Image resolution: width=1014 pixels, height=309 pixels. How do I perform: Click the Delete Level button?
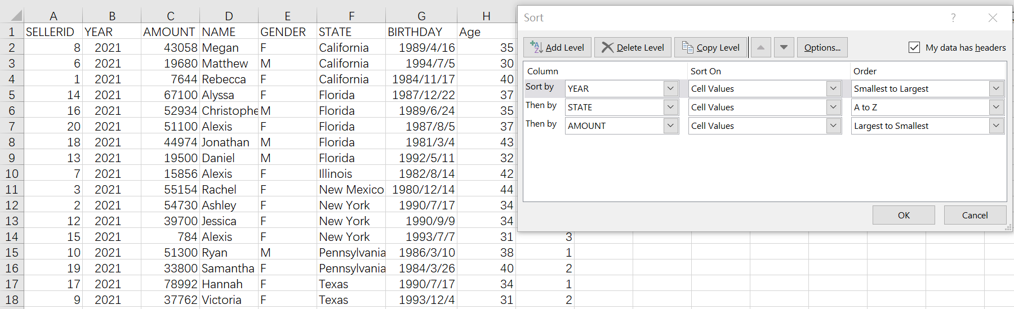tap(633, 47)
